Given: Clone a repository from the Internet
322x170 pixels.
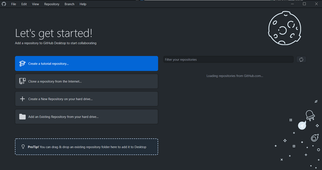Looking at the screenshot, I should pos(86,81).
